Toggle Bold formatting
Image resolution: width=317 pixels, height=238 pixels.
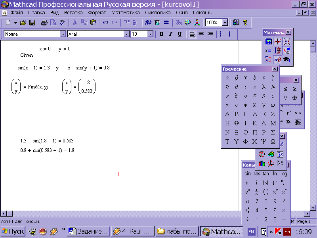click(161, 34)
